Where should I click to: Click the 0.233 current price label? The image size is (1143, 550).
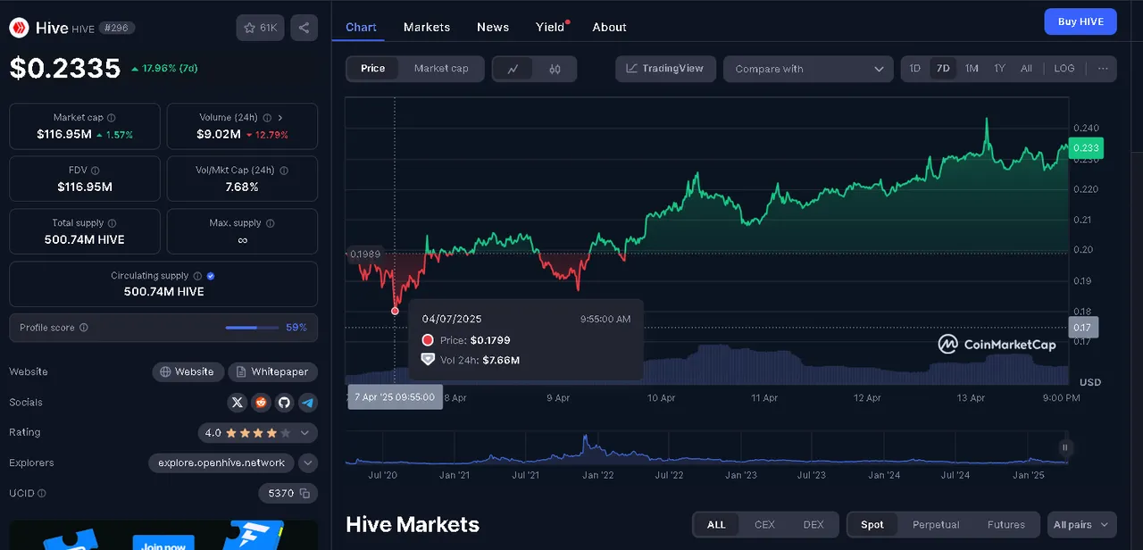click(x=1087, y=148)
